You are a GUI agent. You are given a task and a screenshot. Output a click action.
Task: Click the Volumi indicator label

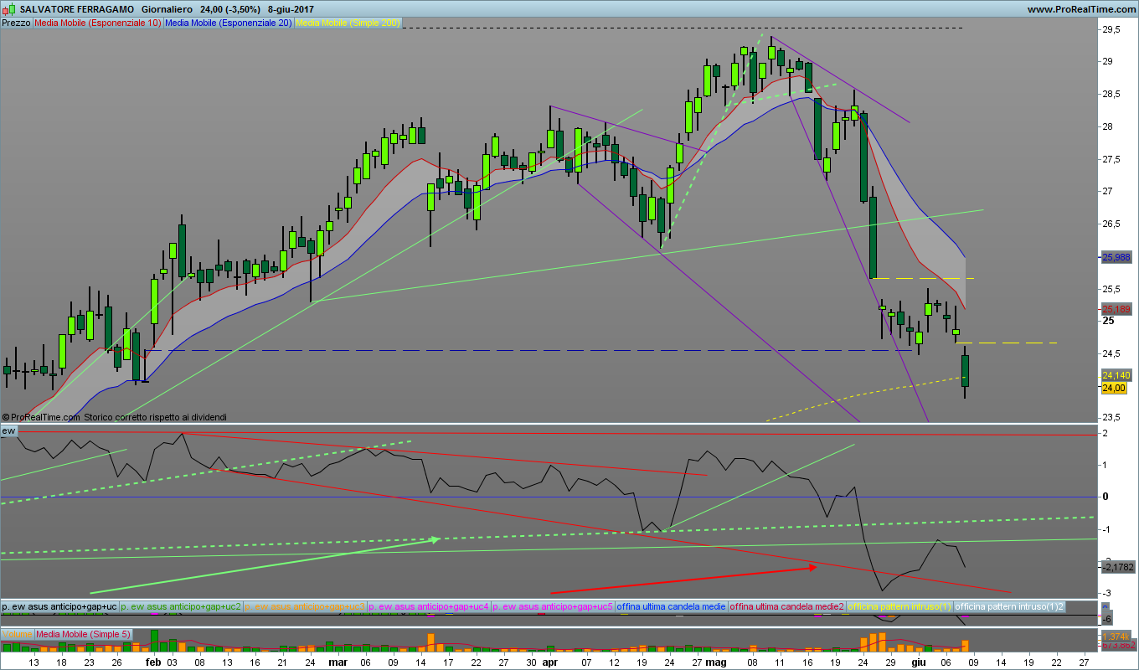point(17,634)
